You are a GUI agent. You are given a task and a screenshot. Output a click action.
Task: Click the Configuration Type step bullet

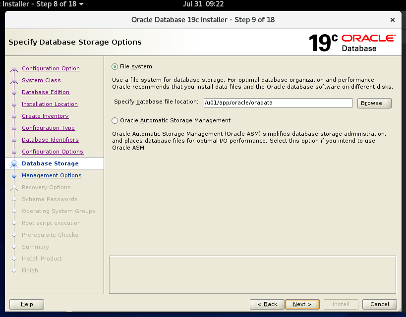coord(14,128)
